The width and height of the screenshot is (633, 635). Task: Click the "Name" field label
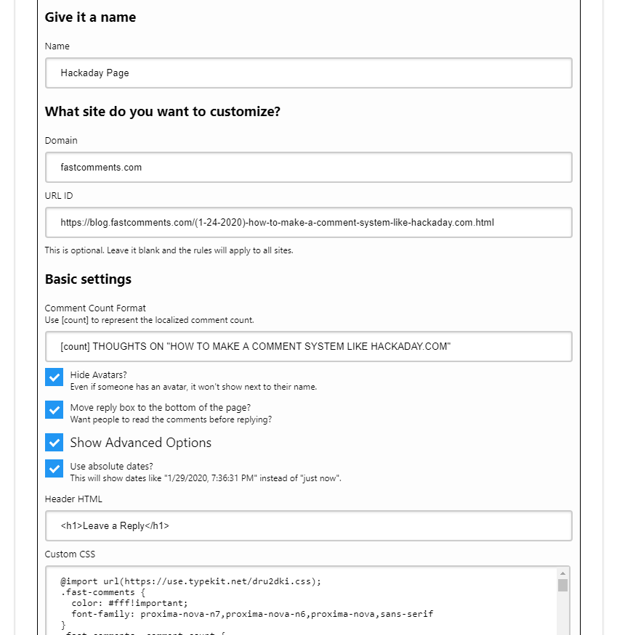pyautogui.click(x=57, y=46)
